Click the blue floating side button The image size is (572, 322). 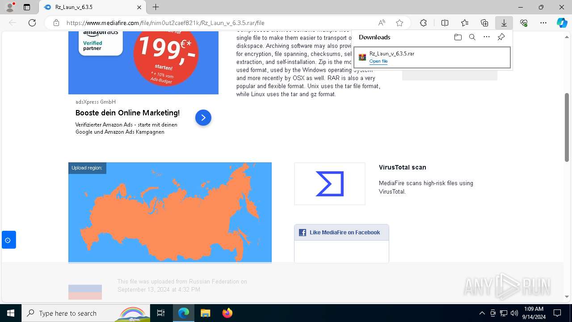coord(8,240)
